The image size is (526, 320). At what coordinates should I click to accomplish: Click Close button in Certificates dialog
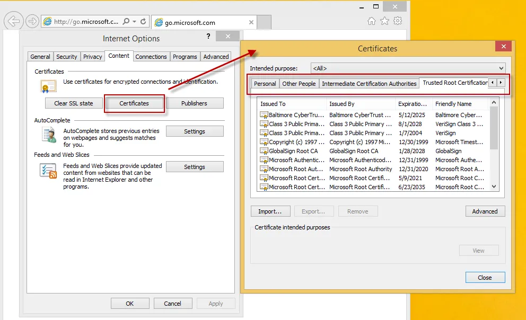coord(485,278)
